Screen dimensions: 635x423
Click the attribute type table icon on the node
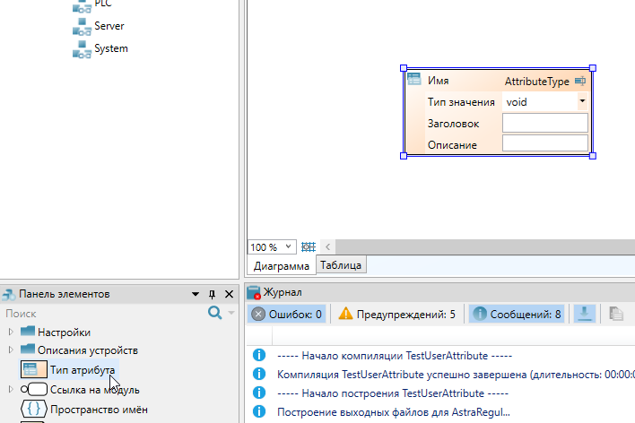pyautogui.click(x=414, y=81)
